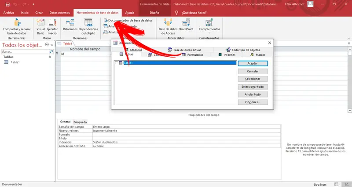352x187 pixels.
Task: Check the Tabla1 checkbox in Documentador
Action: pos(116,63)
